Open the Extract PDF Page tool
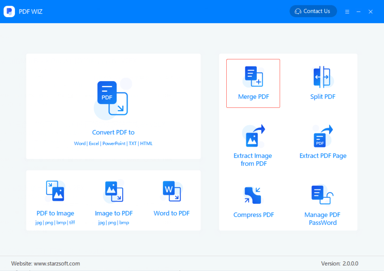This screenshot has height=271, width=384. [x=323, y=142]
